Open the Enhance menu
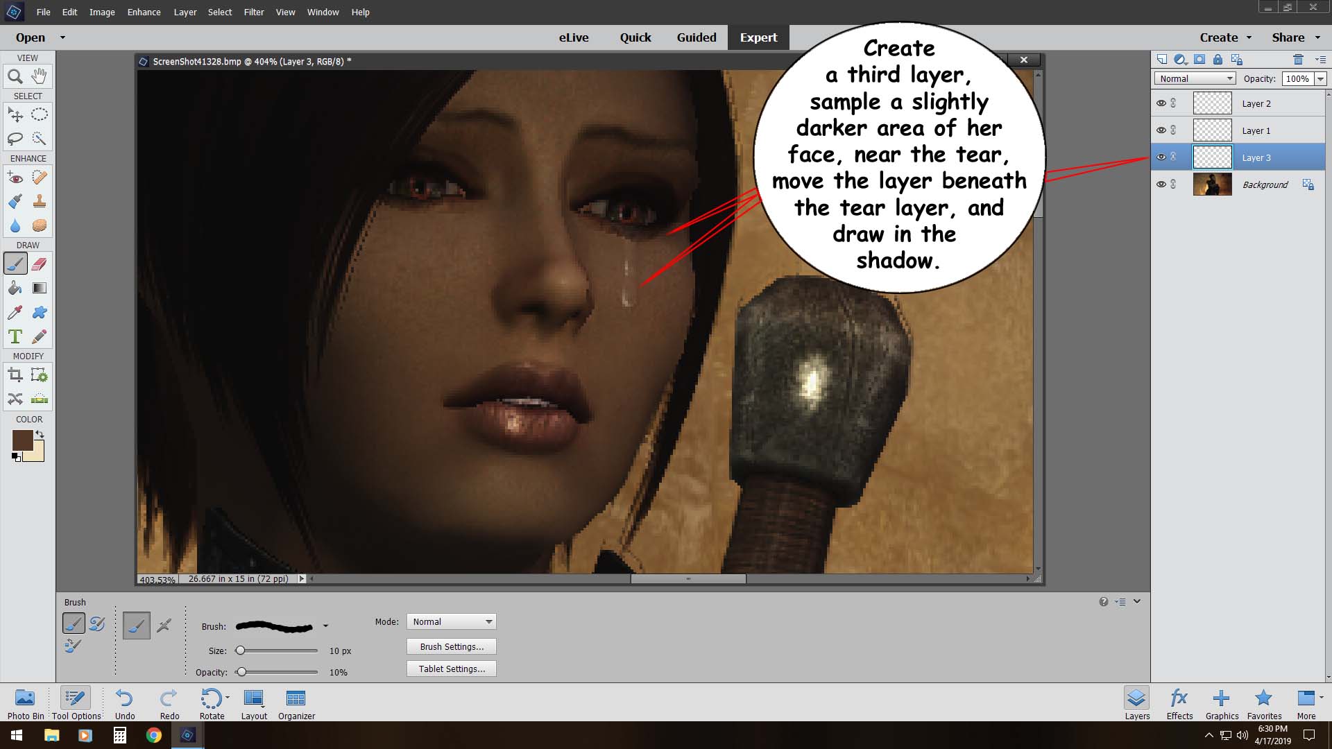 144,12
